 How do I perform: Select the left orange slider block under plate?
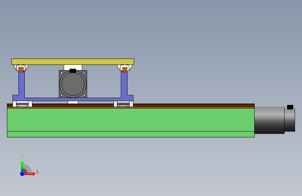click(21, 70)
